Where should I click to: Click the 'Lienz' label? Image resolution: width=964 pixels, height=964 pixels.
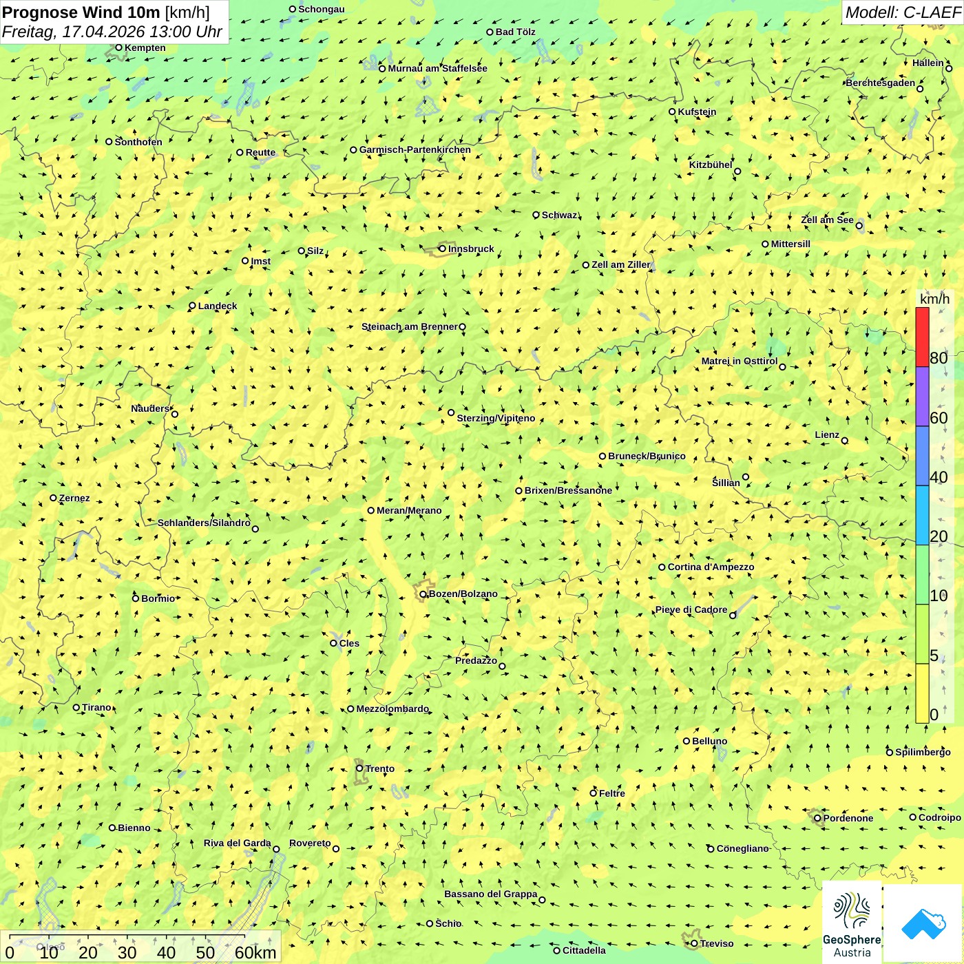pos(827,434)
